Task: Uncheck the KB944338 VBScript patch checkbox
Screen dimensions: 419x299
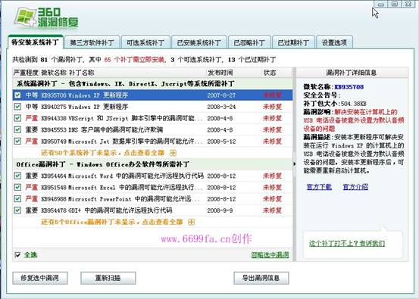Action: tap(17, 118)
